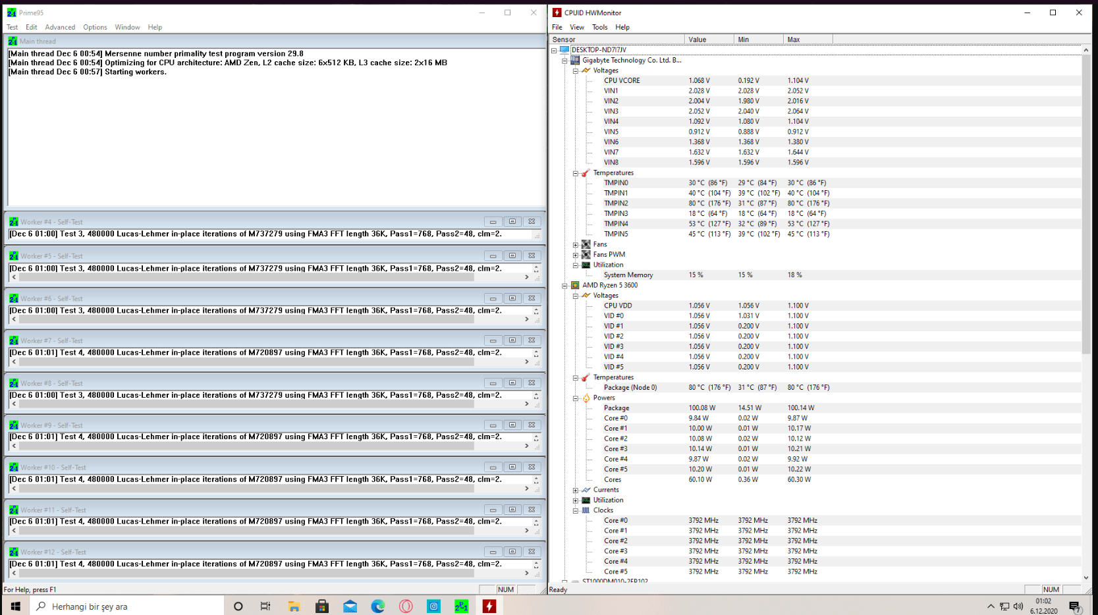1098x615 pixels.
Task: Open the Mail app from the taskbar
Action: point(350,606)
